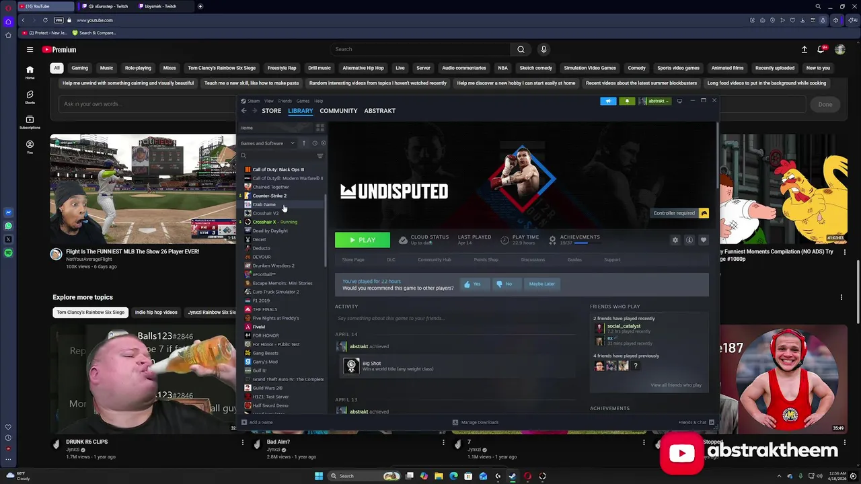Screen dimensions: 861x484
Task: Open Steam notifications bell icon
Action: pyautogui.click(x=627, y=101)
